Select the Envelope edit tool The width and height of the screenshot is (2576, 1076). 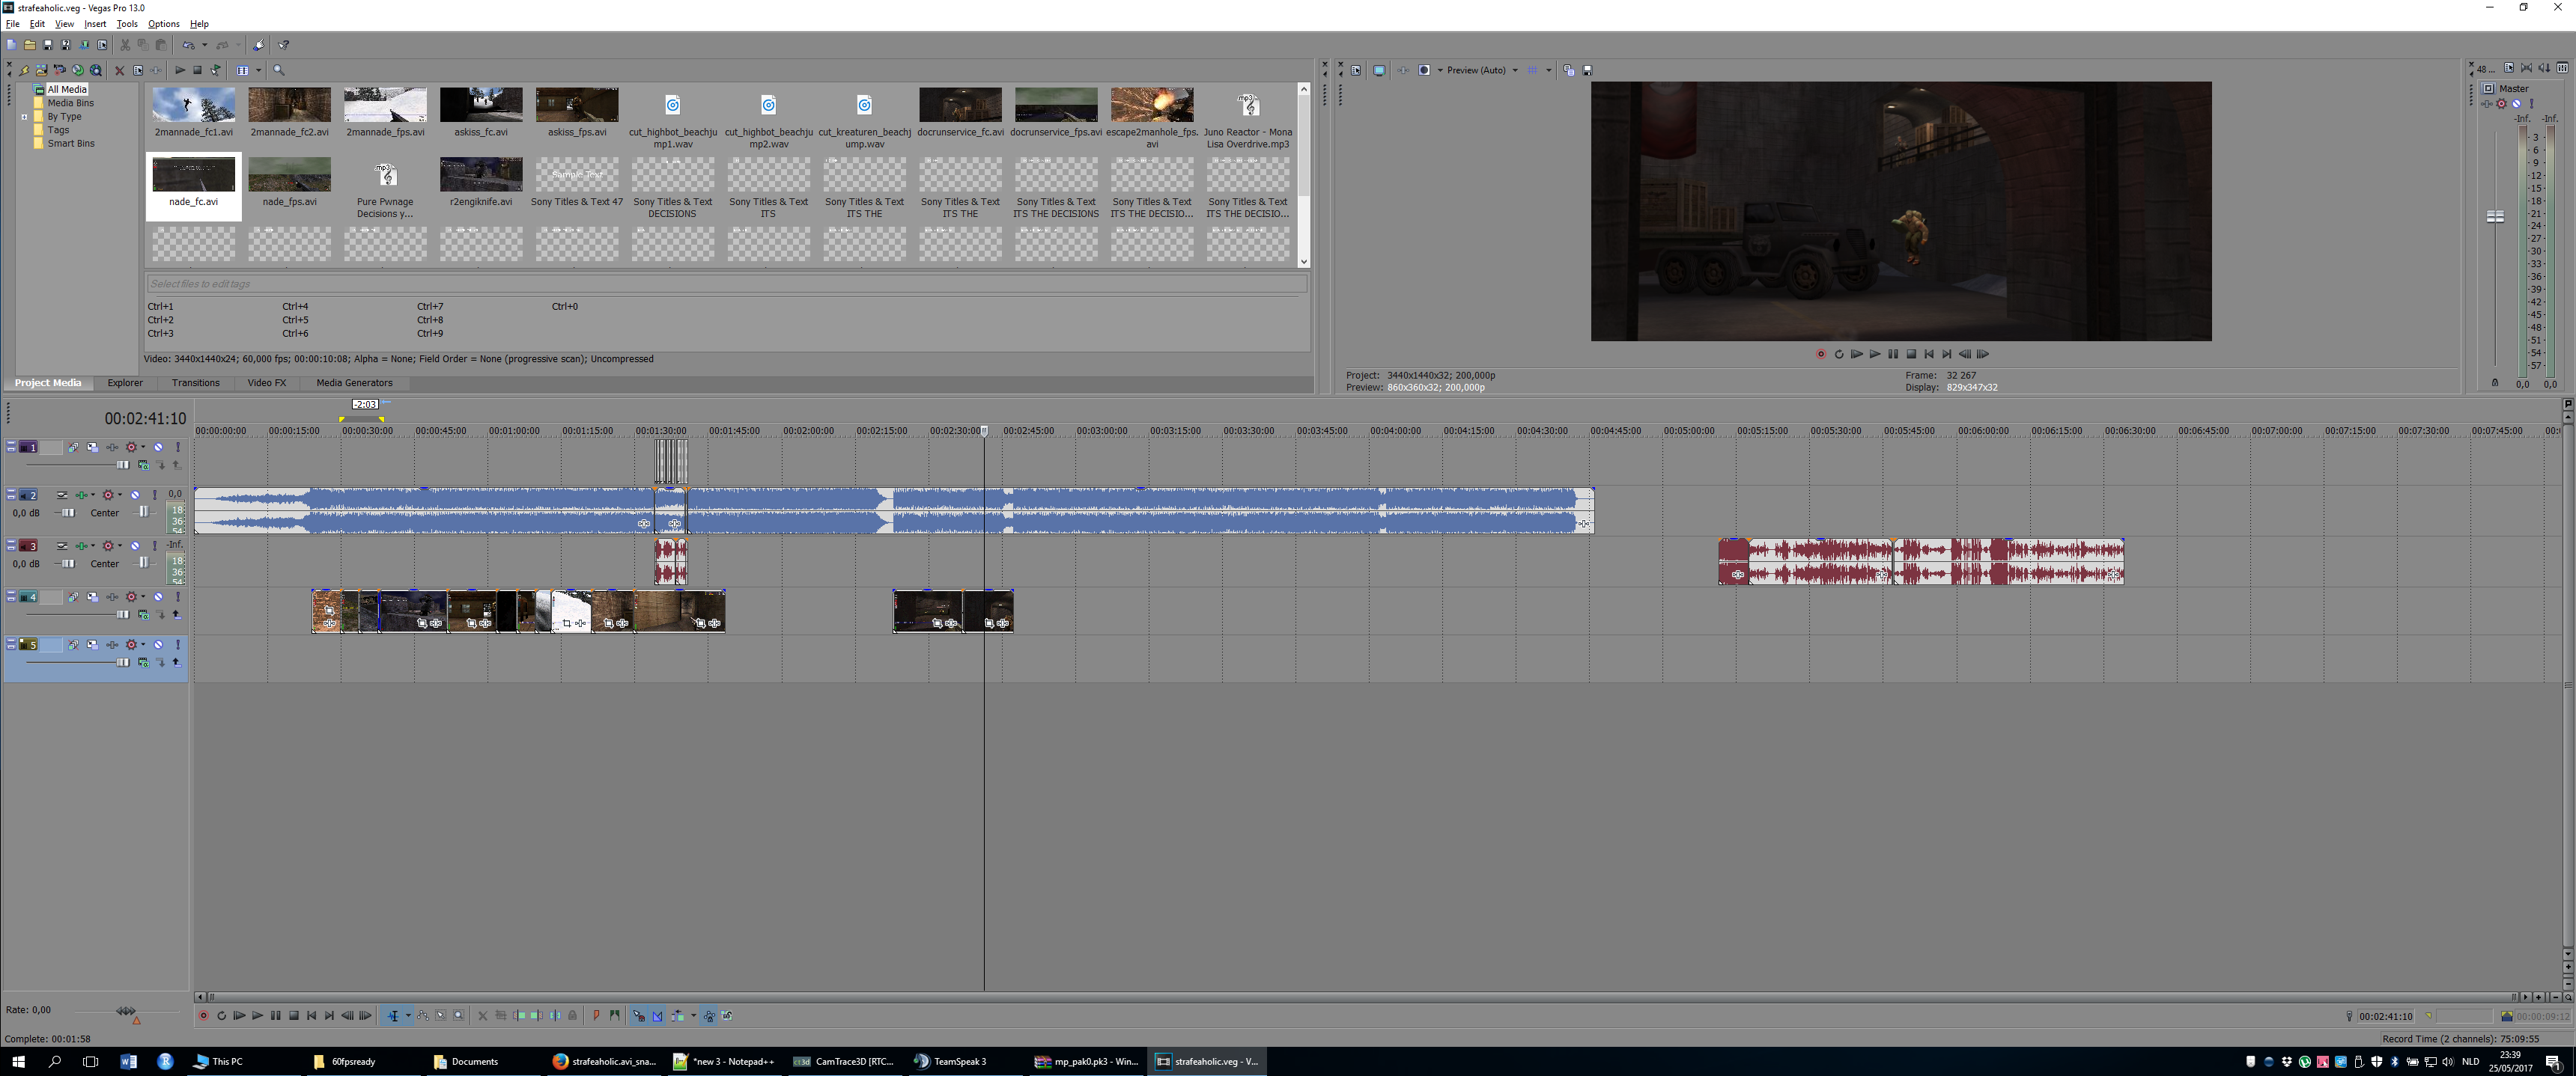coord(423,1016)
